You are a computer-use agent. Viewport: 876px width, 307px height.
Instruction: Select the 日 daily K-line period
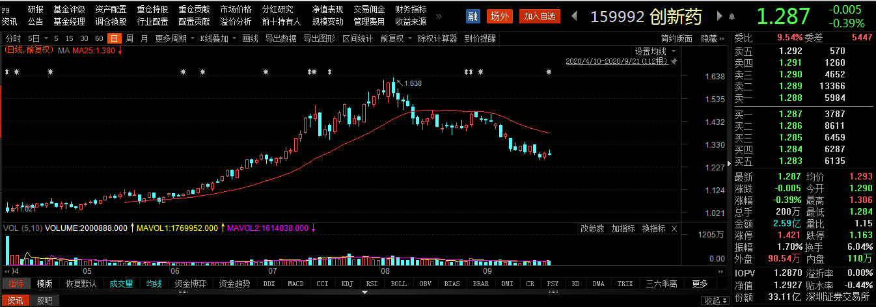(115, 39)
